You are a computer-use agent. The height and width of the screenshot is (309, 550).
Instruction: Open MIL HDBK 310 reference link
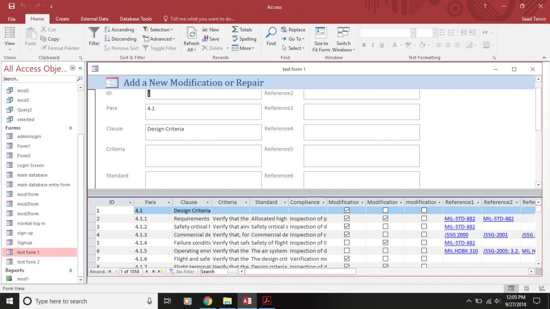tap(461, 251)
